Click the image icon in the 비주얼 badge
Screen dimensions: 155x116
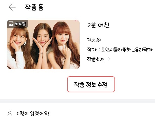tap(11, 24)
